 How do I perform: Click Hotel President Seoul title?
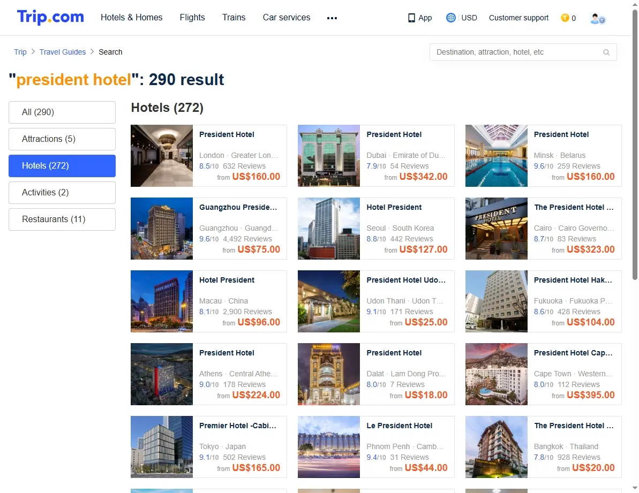pyautogui.click(x=394, y=208)
